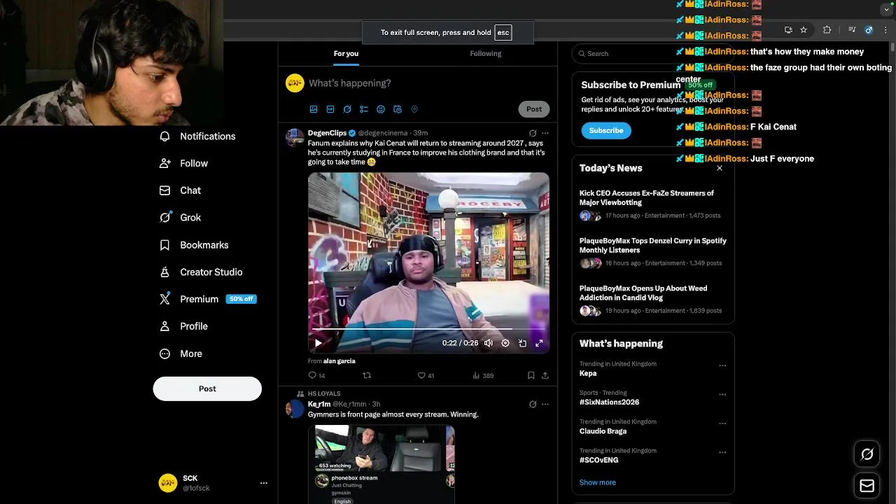Click the large white Post button
Image resolution: width=896 pixels, height=504 pixels.
[x=207, y=388]
